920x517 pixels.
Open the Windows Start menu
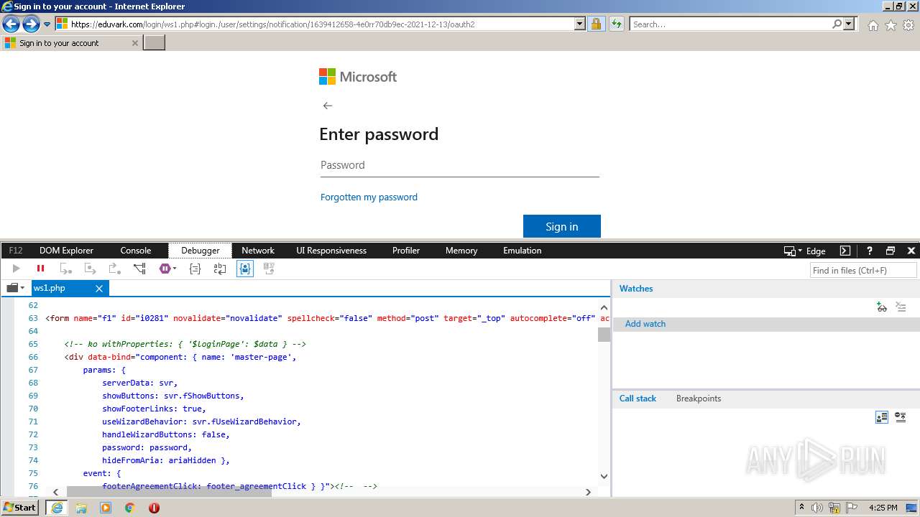(20, 508)
